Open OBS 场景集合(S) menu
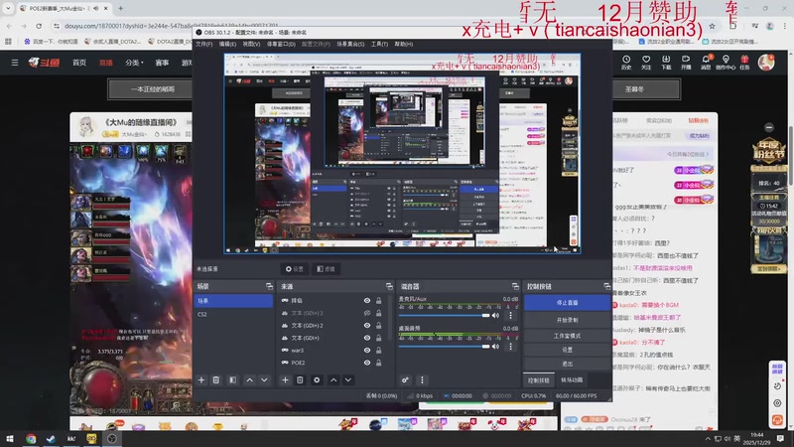The image size is (794, 447). tap(350, 44)
